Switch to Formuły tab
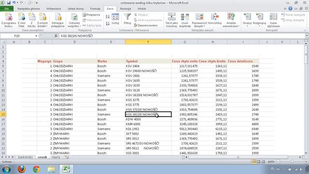Viewport: 309px width, 174px height. pos(95,9)
